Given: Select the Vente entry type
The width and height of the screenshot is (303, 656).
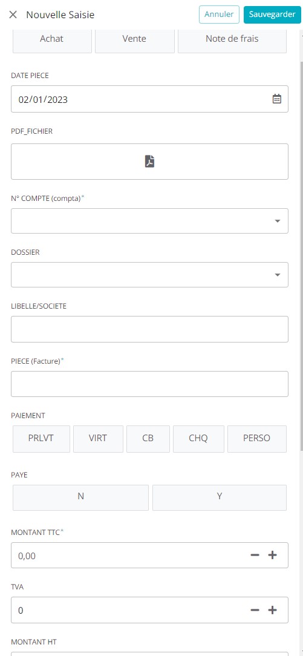Looking at the screenshot, I should (135, 40).
